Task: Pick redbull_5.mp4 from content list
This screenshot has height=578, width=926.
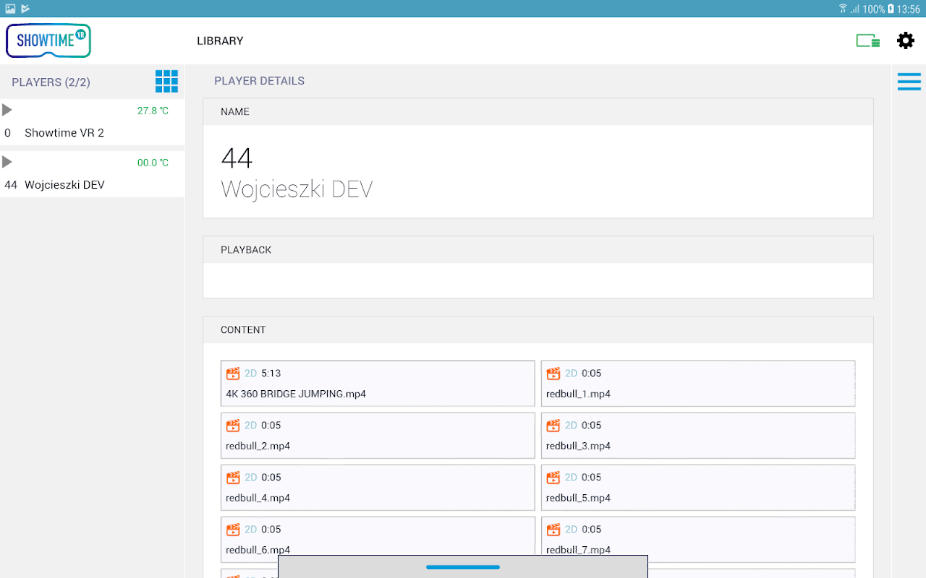Action: pyautogui.click(x=698, y=488)
